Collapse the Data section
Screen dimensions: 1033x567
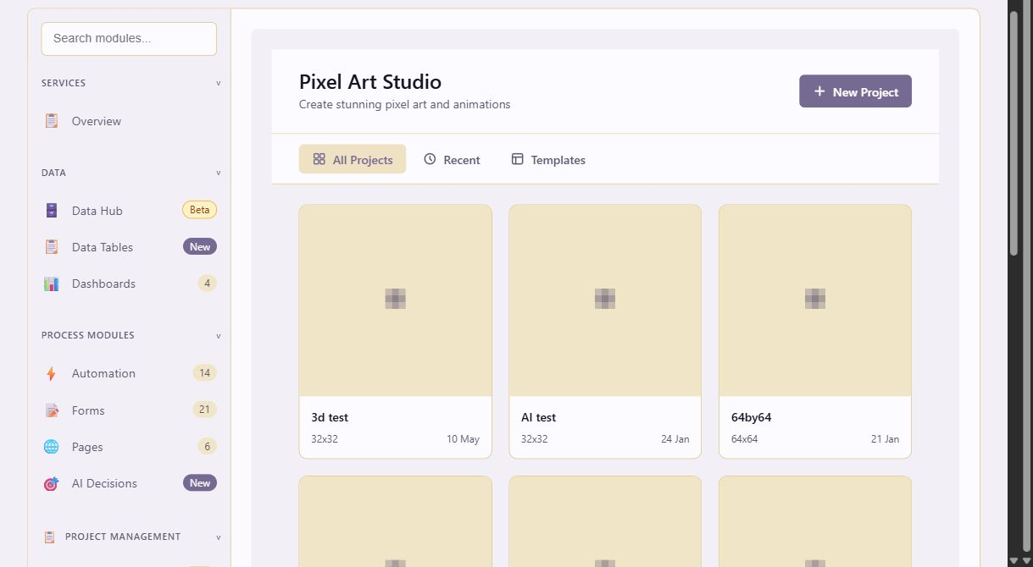[x=218, y=173]
